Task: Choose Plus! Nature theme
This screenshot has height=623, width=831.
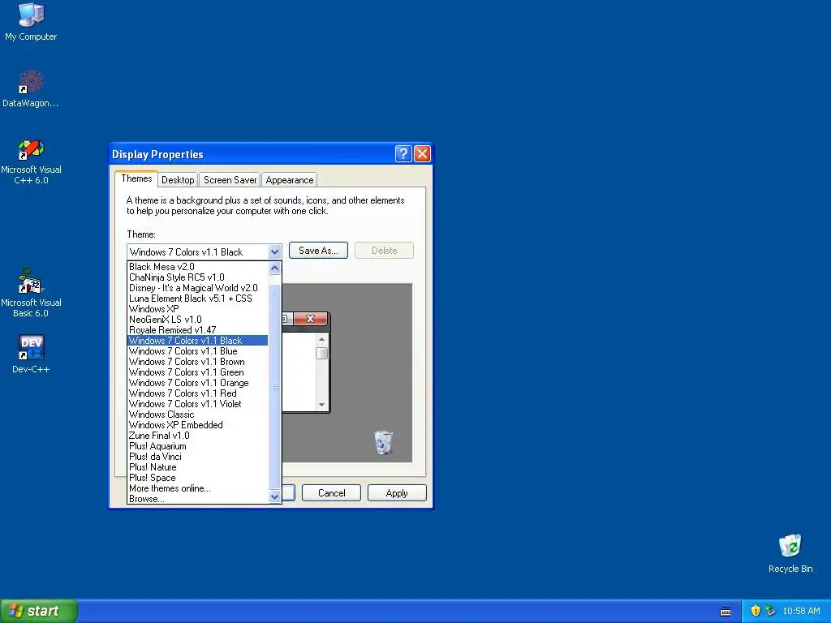Action: click(x=198, y=467)
